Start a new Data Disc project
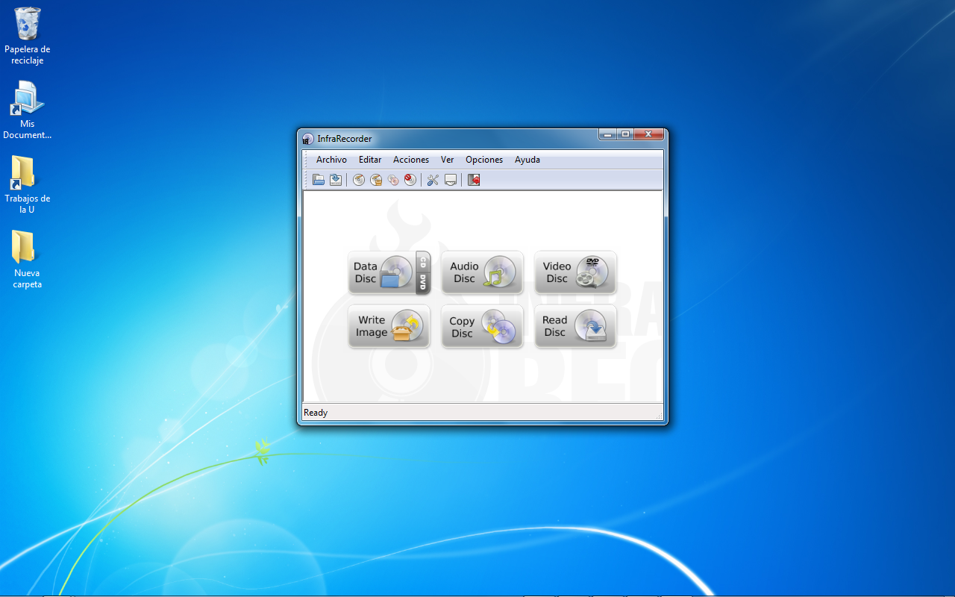955x597 pixels. (x=389, y=272)
